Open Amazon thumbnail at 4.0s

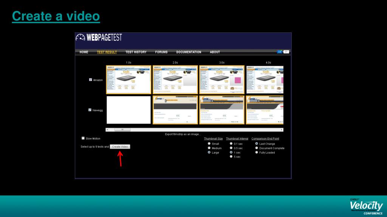265,80
